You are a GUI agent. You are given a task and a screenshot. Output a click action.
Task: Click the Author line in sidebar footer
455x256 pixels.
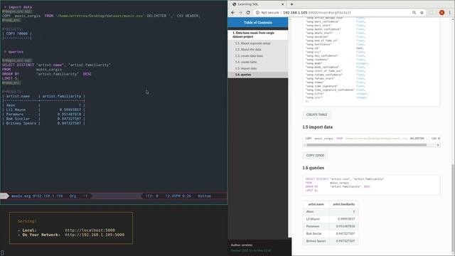pyautogui.click(x=242, y=245)
